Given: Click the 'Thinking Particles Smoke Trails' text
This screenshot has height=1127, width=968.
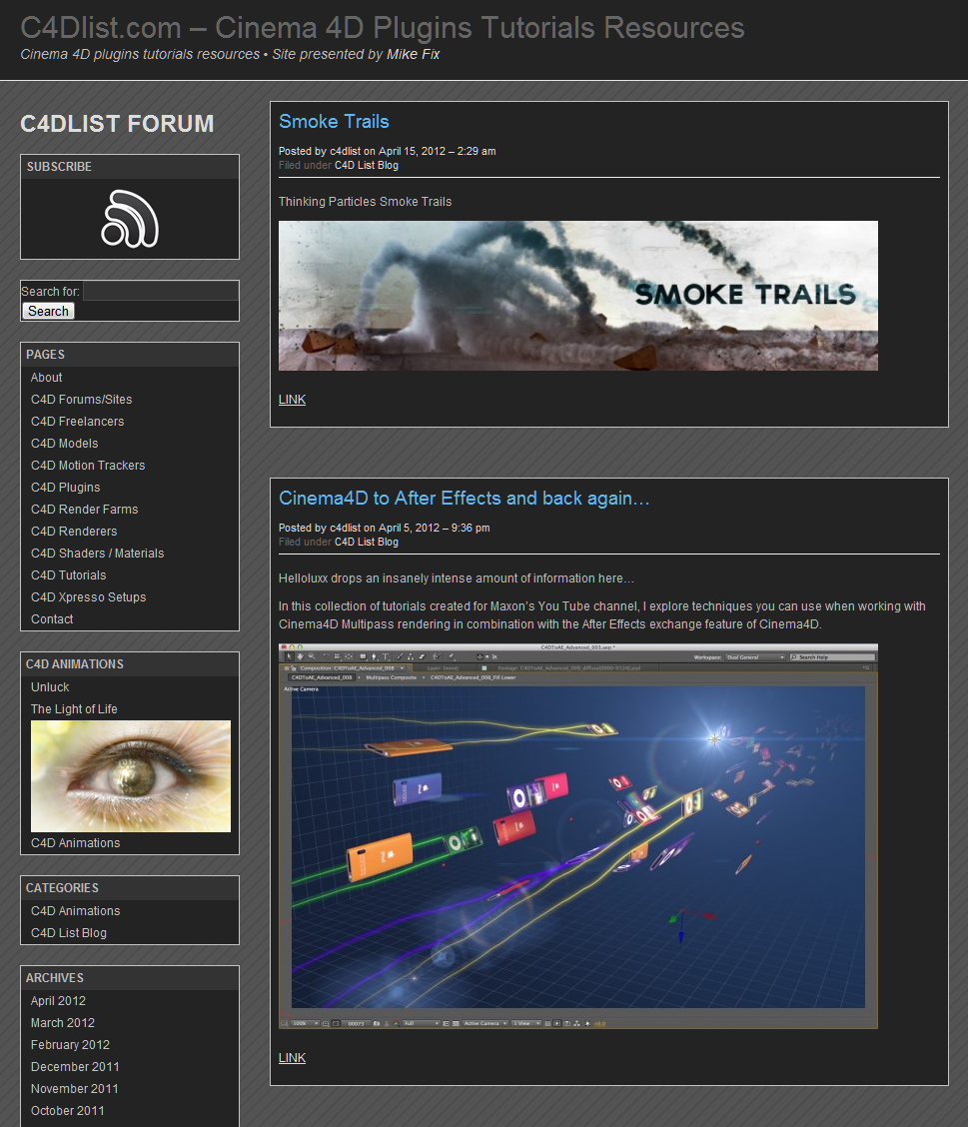Looking at the screenshot, I should [365, 202].
